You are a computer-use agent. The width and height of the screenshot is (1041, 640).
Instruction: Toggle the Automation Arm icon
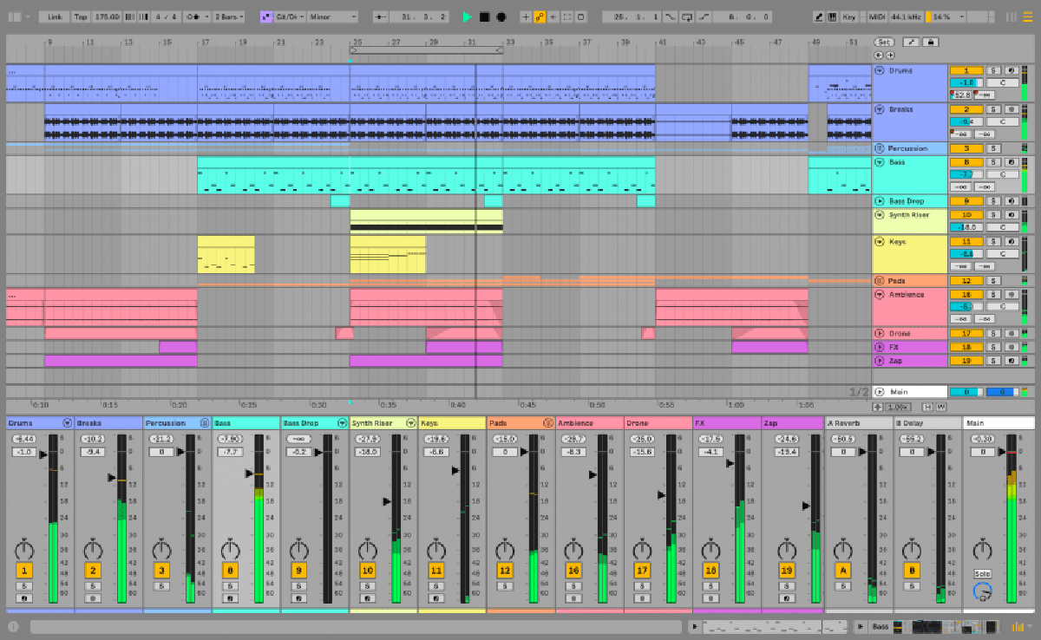pos(539,16)
